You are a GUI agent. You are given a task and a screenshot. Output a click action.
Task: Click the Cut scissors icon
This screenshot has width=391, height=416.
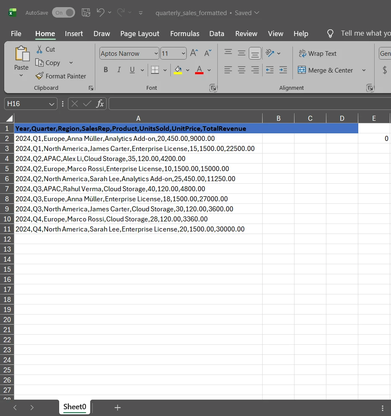[39, 49]
